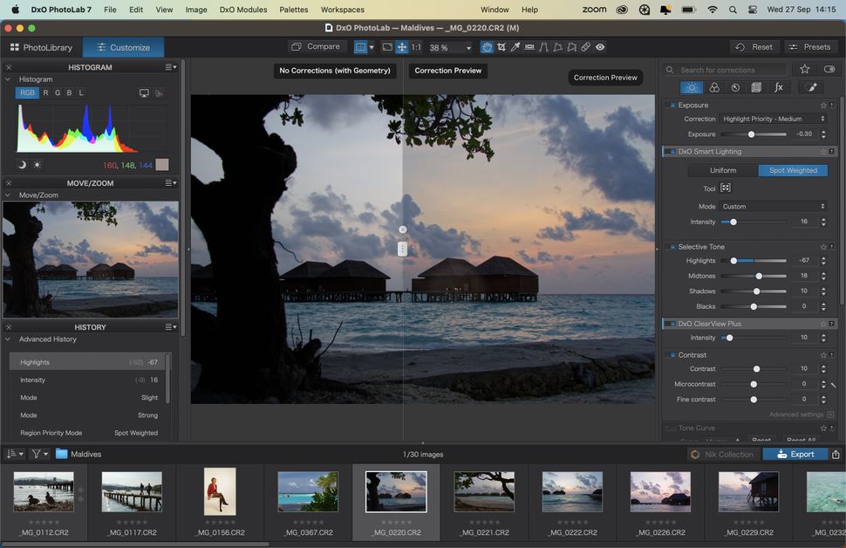Click the Export button

(797, 454)
